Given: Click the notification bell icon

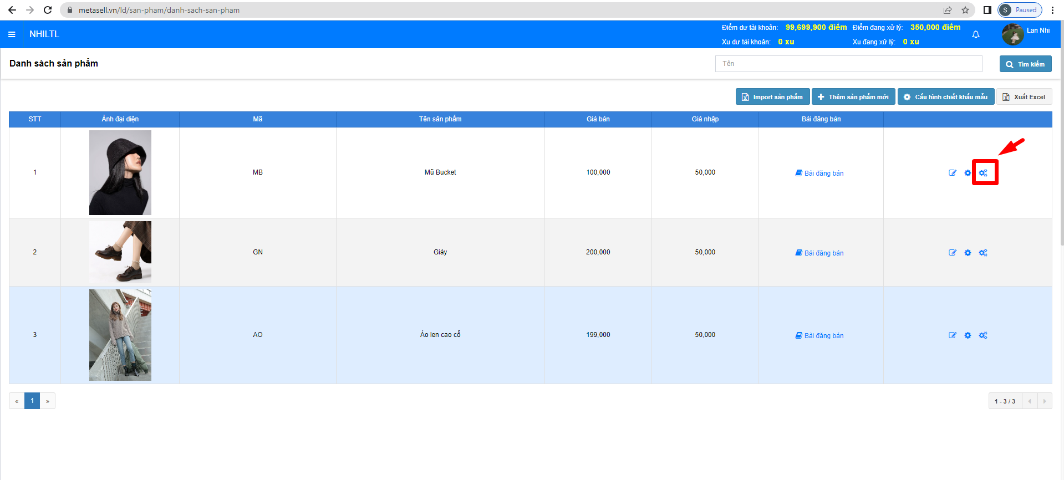Looking at the screenshot, I should pos(976,35).
